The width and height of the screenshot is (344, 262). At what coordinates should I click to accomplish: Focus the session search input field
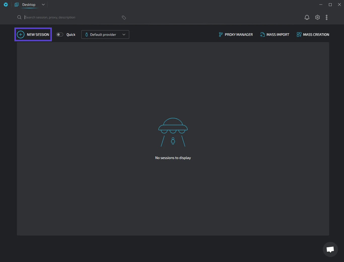[71, 17]
